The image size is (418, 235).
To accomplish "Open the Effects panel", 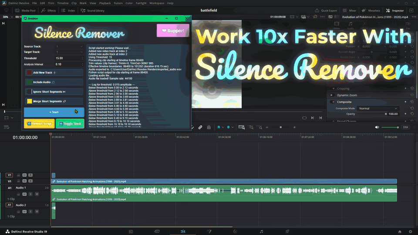I will [48, 10].
